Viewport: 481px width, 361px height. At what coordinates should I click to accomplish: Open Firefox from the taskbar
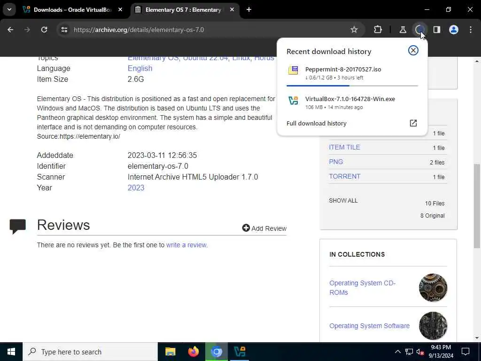click(193, 352)
